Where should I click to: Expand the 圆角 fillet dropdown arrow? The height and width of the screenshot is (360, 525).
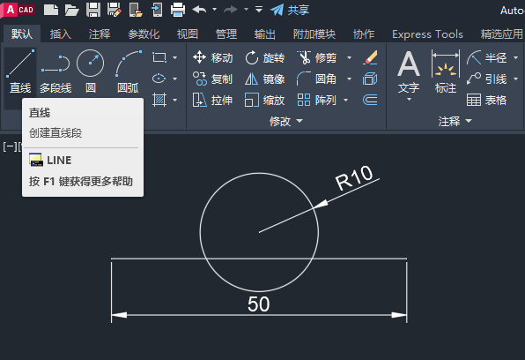coord(349,79)
